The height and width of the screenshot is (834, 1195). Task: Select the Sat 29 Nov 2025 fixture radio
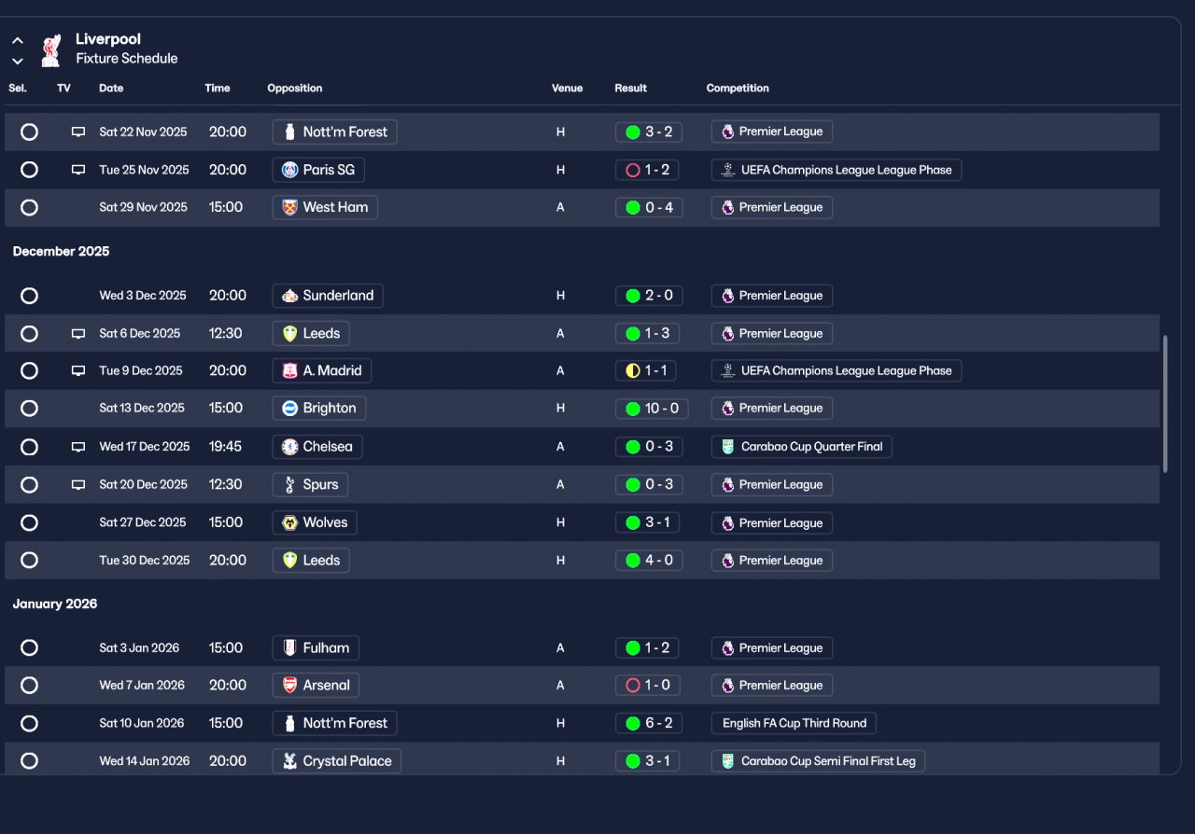click(x=29, y=207)
